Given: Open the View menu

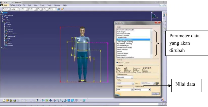Looking at the screenshot, I should (36, 5).
